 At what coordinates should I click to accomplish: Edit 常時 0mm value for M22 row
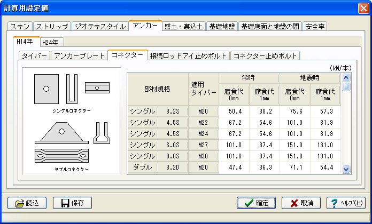[234, 123]
